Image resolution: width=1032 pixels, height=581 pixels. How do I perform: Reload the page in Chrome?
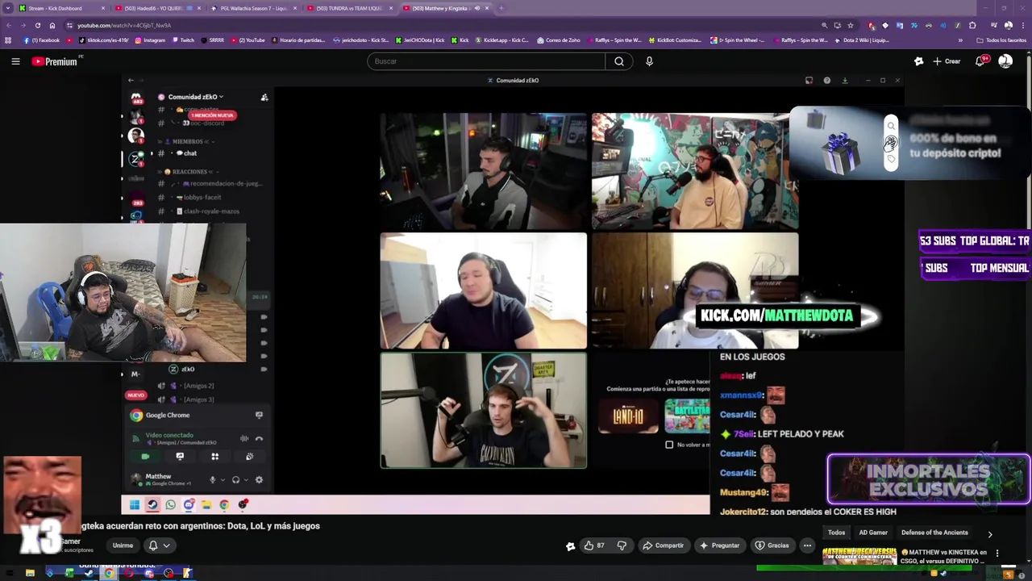(x=37, y=26)
